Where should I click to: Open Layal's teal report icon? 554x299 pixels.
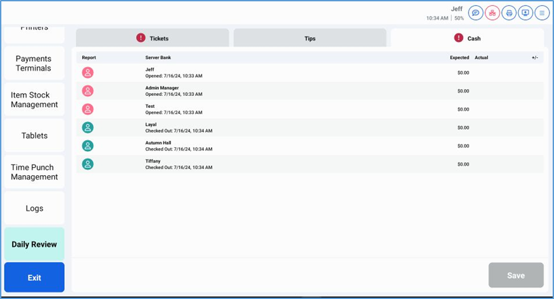tap(88, 127)
